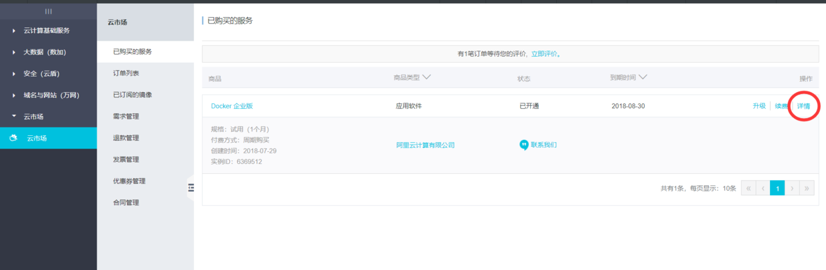Image resolution: width=826 pixels, height=270 pixels.
Task: Click 续费 for Docker 企业版
Action: point(781,106)
